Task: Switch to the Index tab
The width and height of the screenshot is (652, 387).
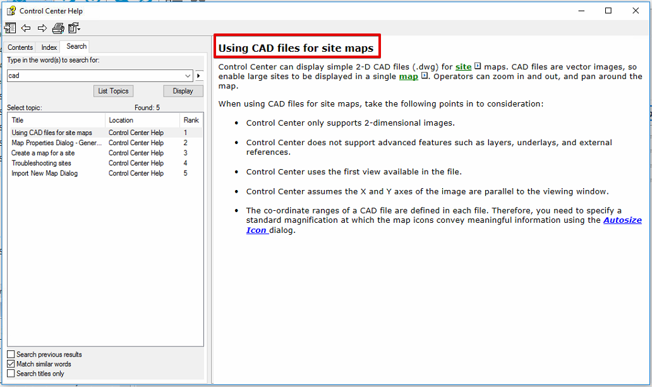Action: coord(49,47)
